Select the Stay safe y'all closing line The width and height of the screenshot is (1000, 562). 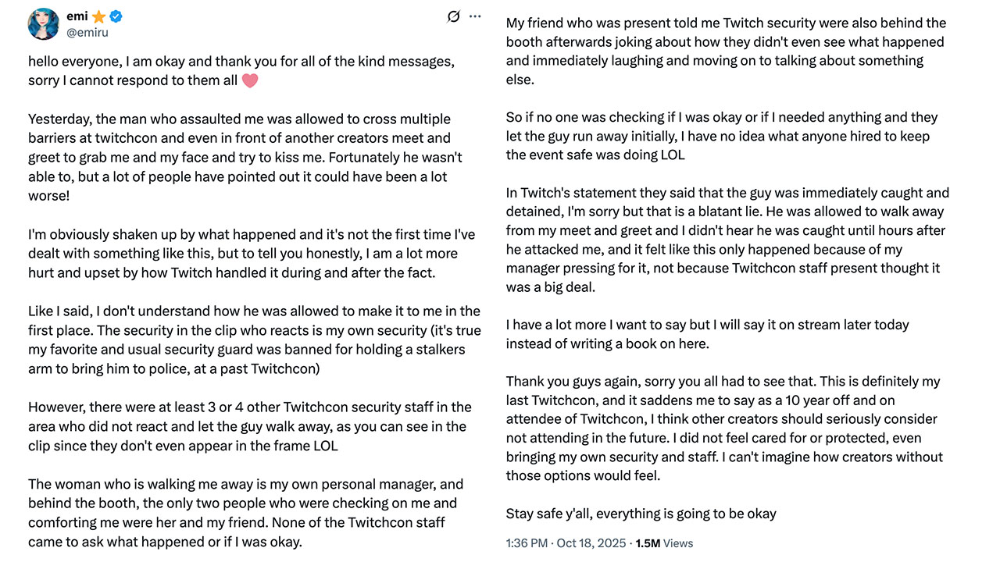click(x=641, y=513)
